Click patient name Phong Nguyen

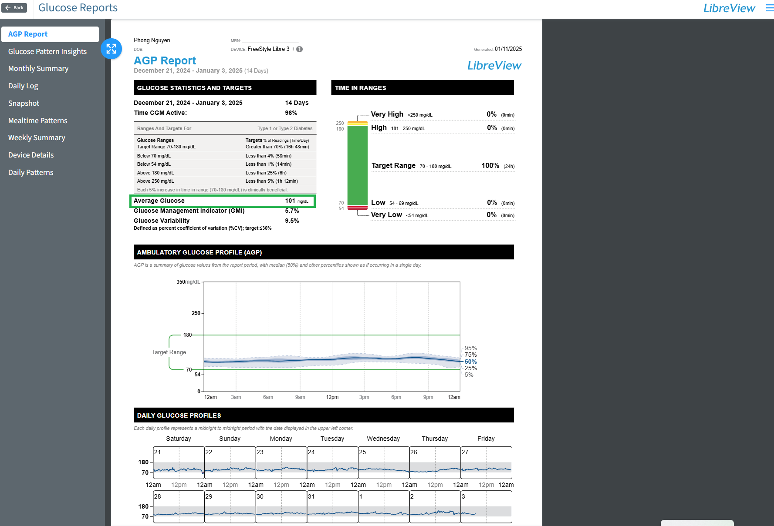(x=152, y=40)
